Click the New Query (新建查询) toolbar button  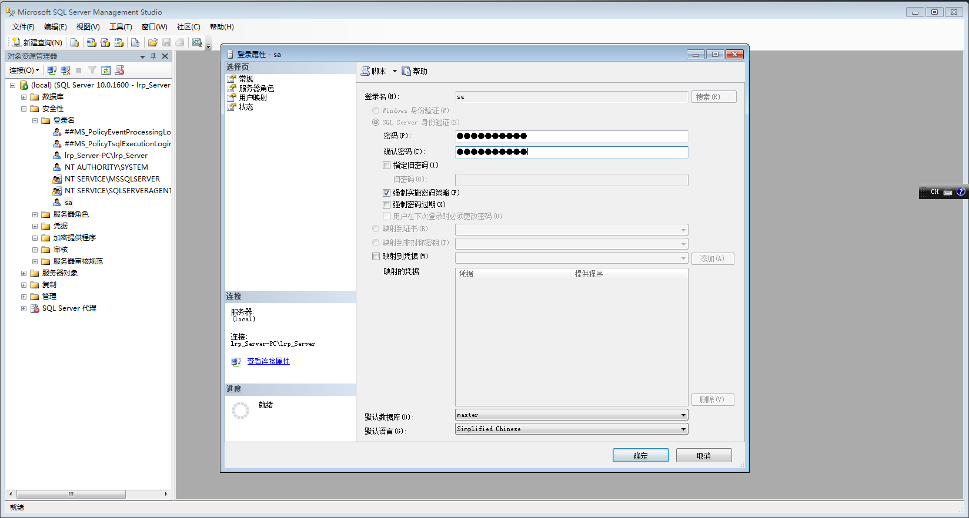pos(37,42)
